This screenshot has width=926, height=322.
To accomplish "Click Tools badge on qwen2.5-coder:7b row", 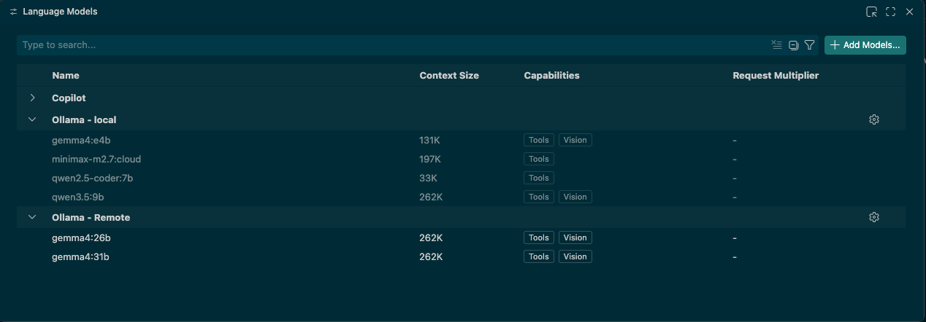I will click(x=539, y=178).
